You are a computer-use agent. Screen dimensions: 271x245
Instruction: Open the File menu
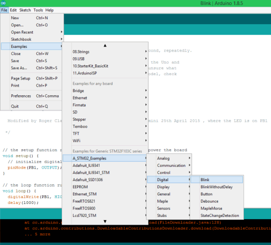point(4,10)
